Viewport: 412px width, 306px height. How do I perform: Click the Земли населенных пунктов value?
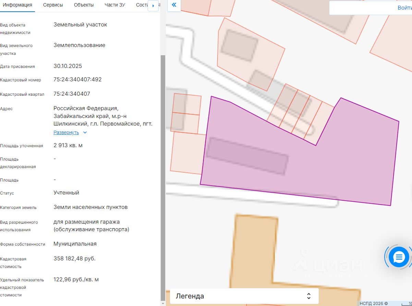(90, 207)
